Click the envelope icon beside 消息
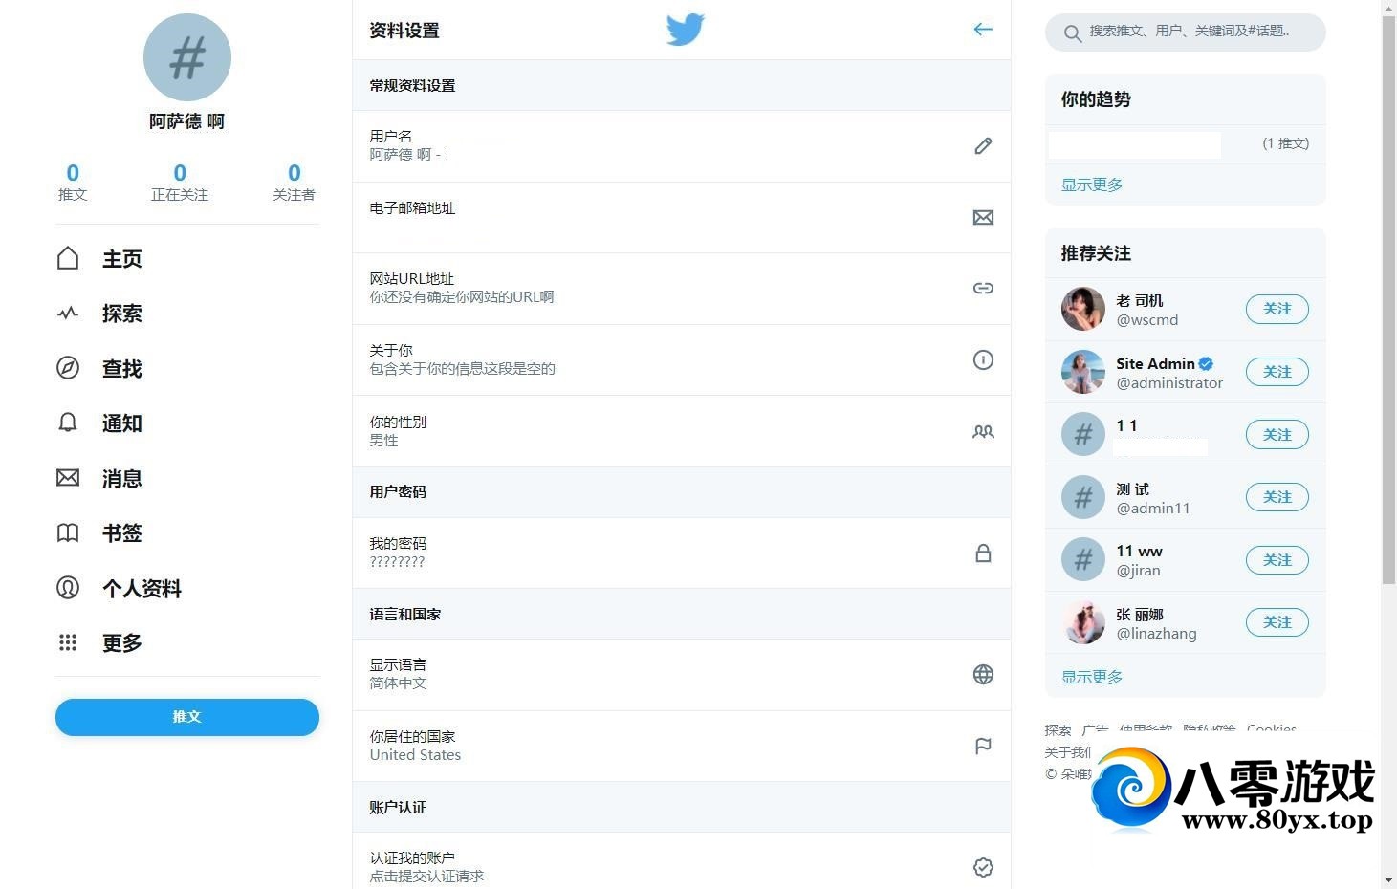Screen dimensions: 1397x889 [68, 478]
